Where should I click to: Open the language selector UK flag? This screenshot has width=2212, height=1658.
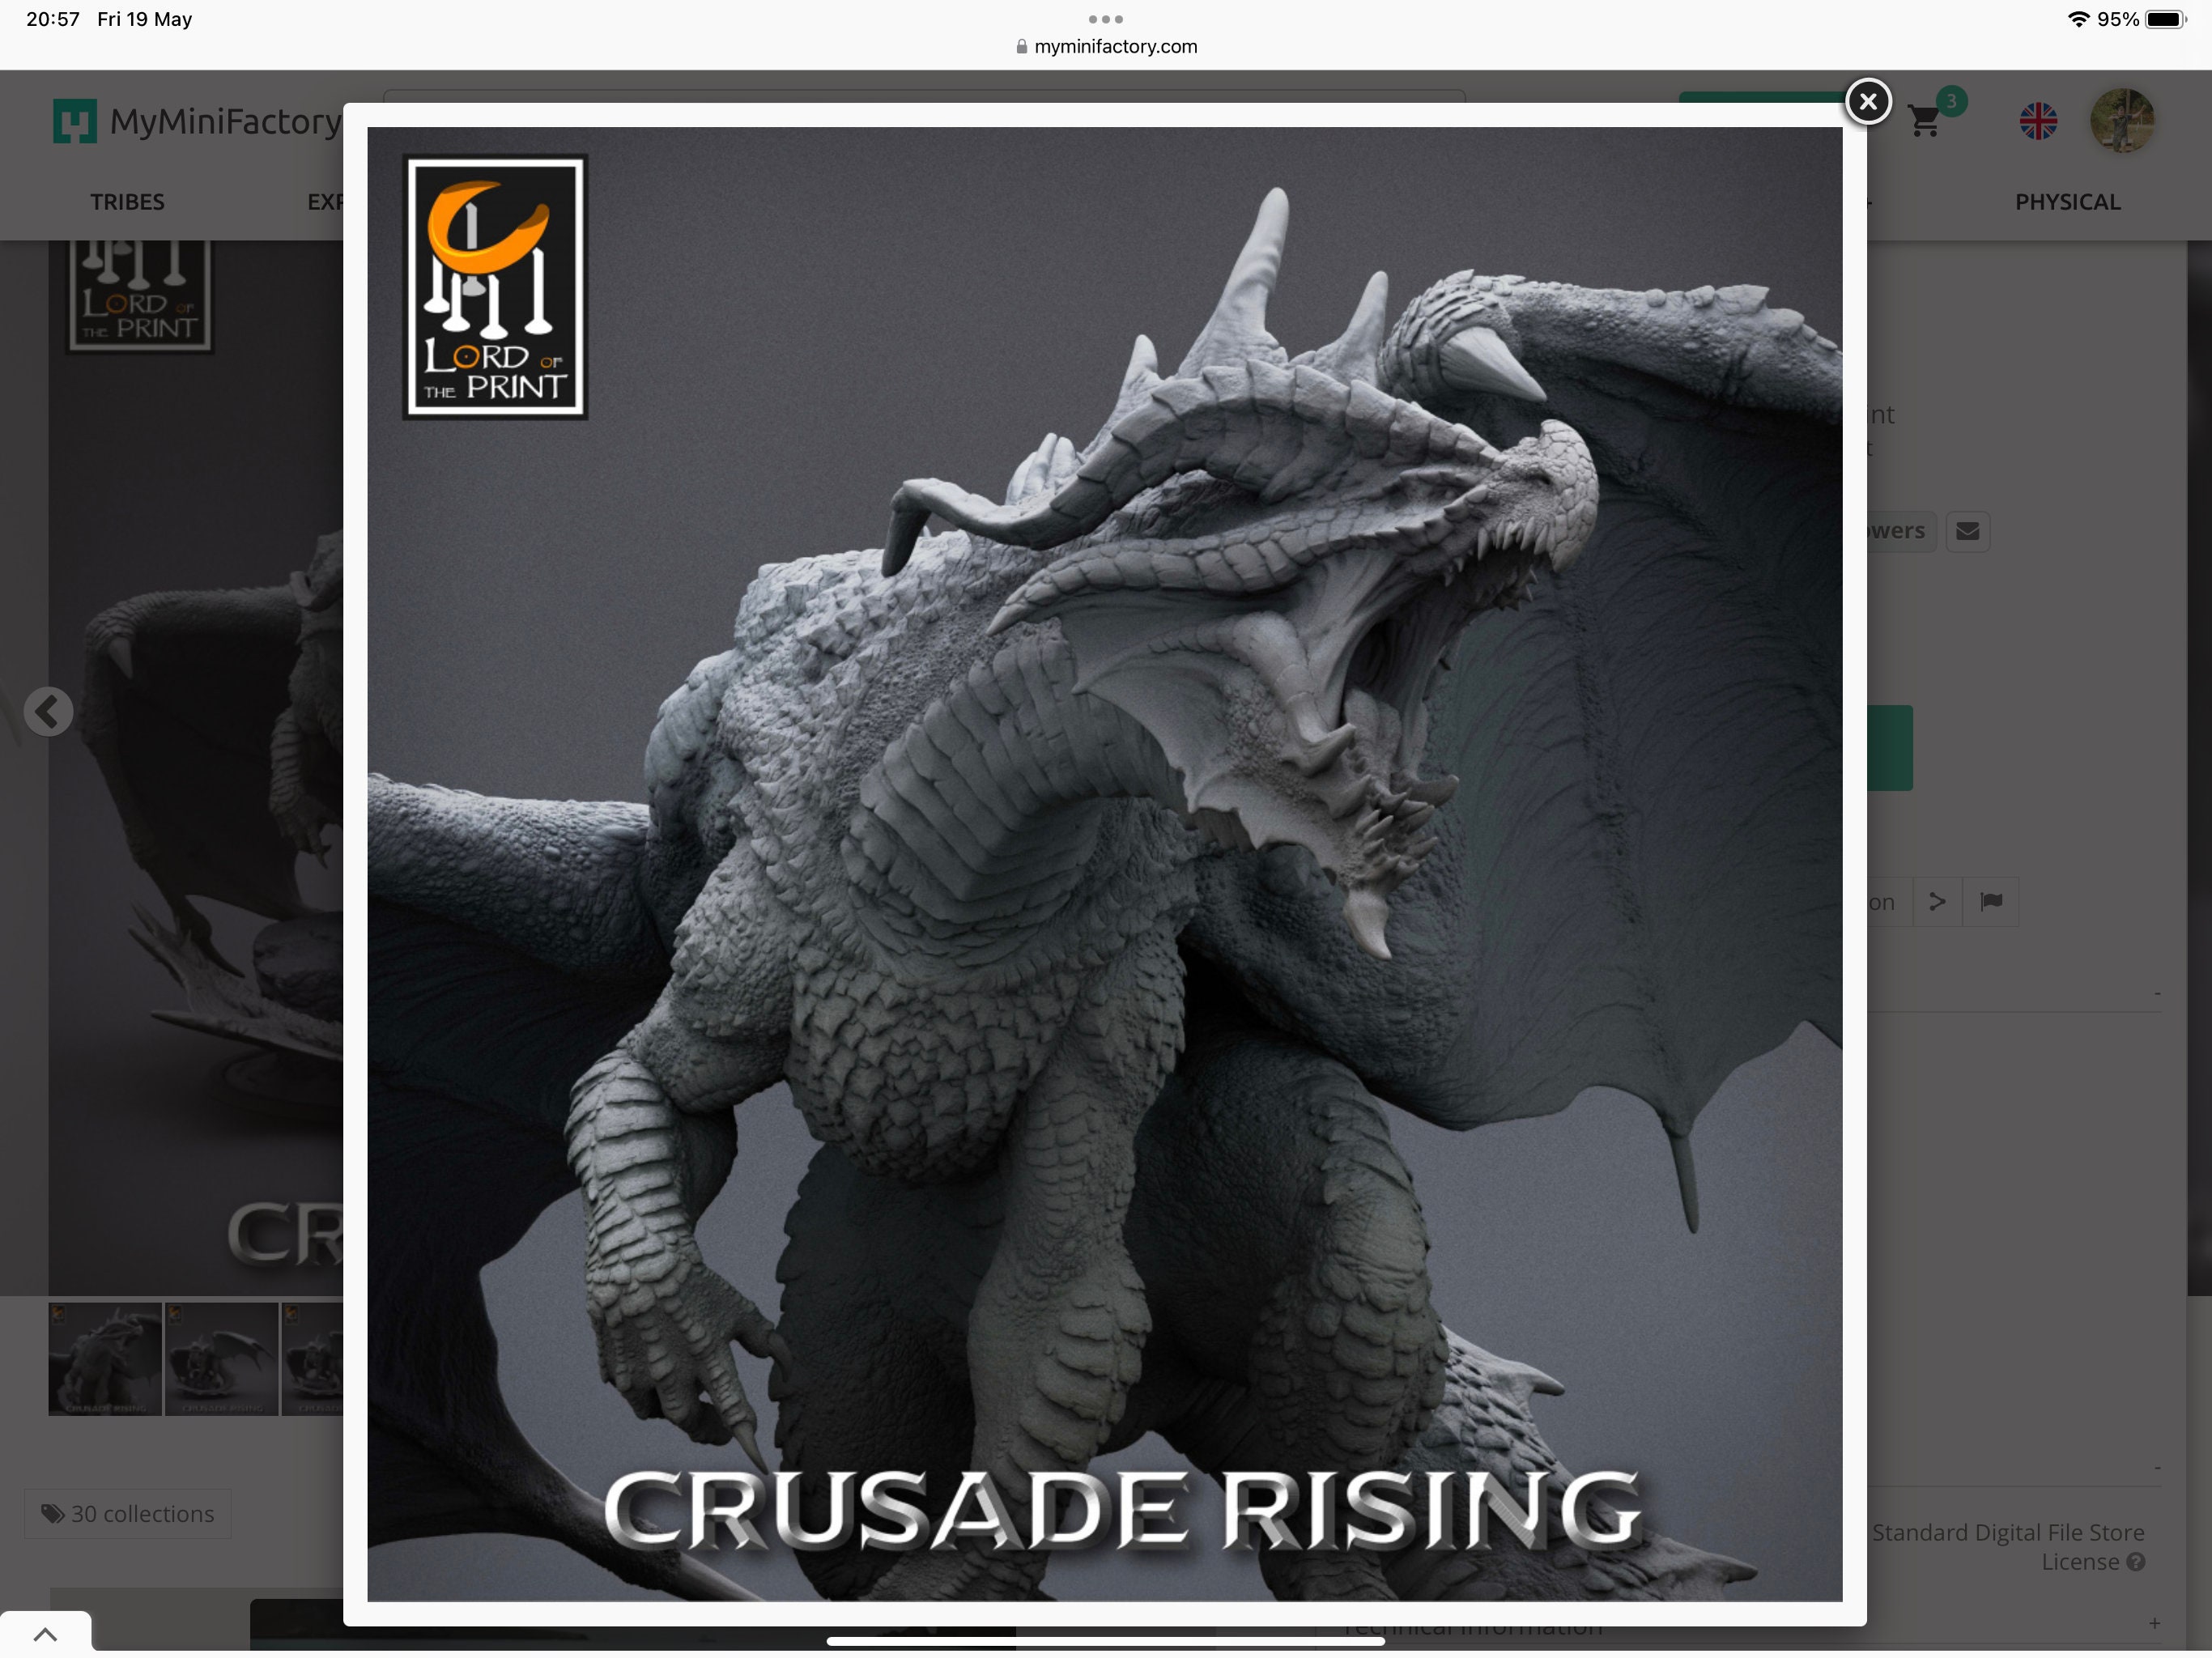(2038, 120)
